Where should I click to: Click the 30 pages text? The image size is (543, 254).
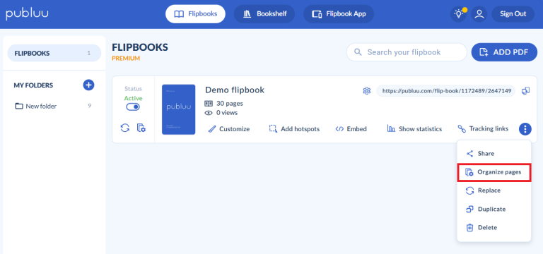coord(230,103)
